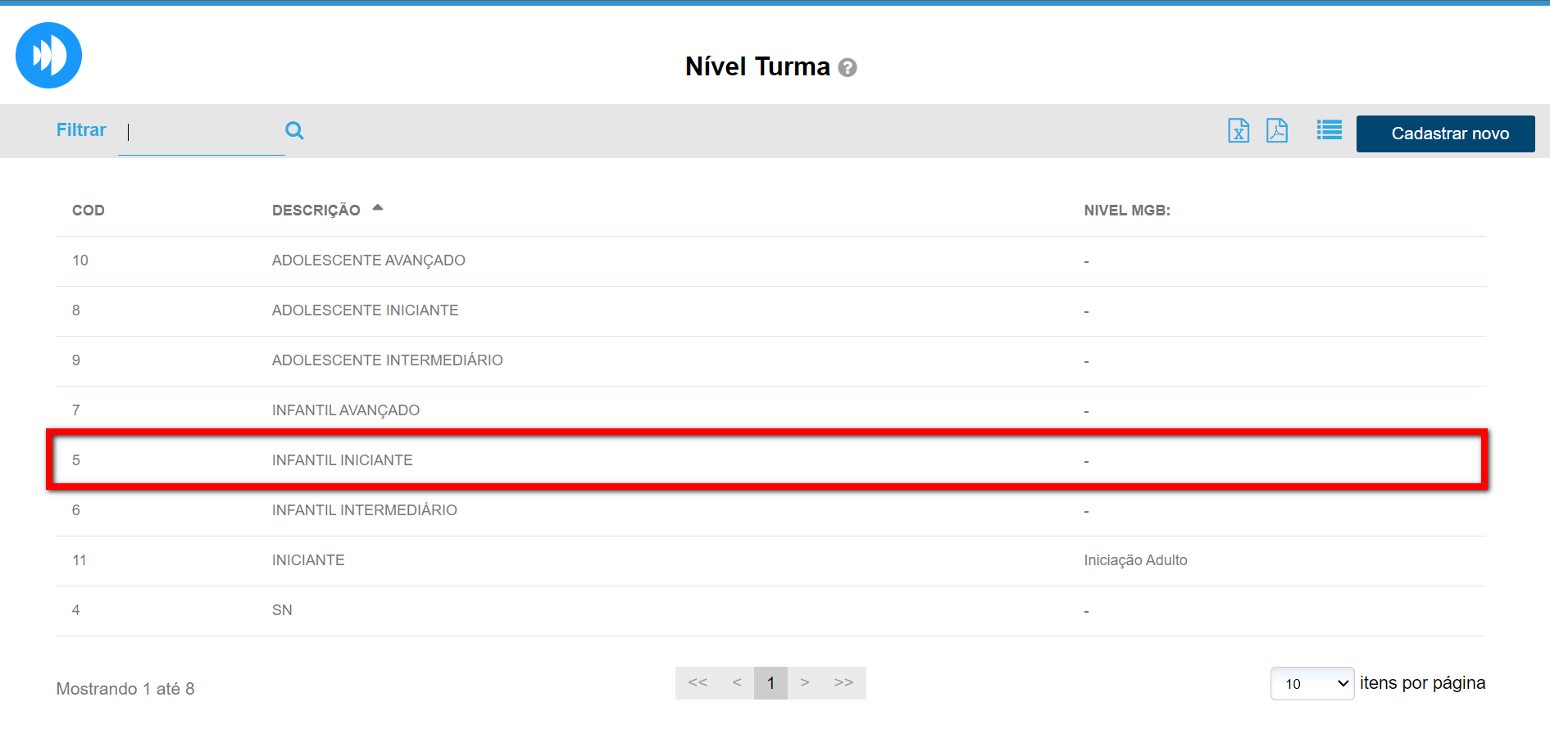Toggle sort arrow next to DESCRIÇÃO
The width and height of the screenshot is (1550, 729).
378,208
